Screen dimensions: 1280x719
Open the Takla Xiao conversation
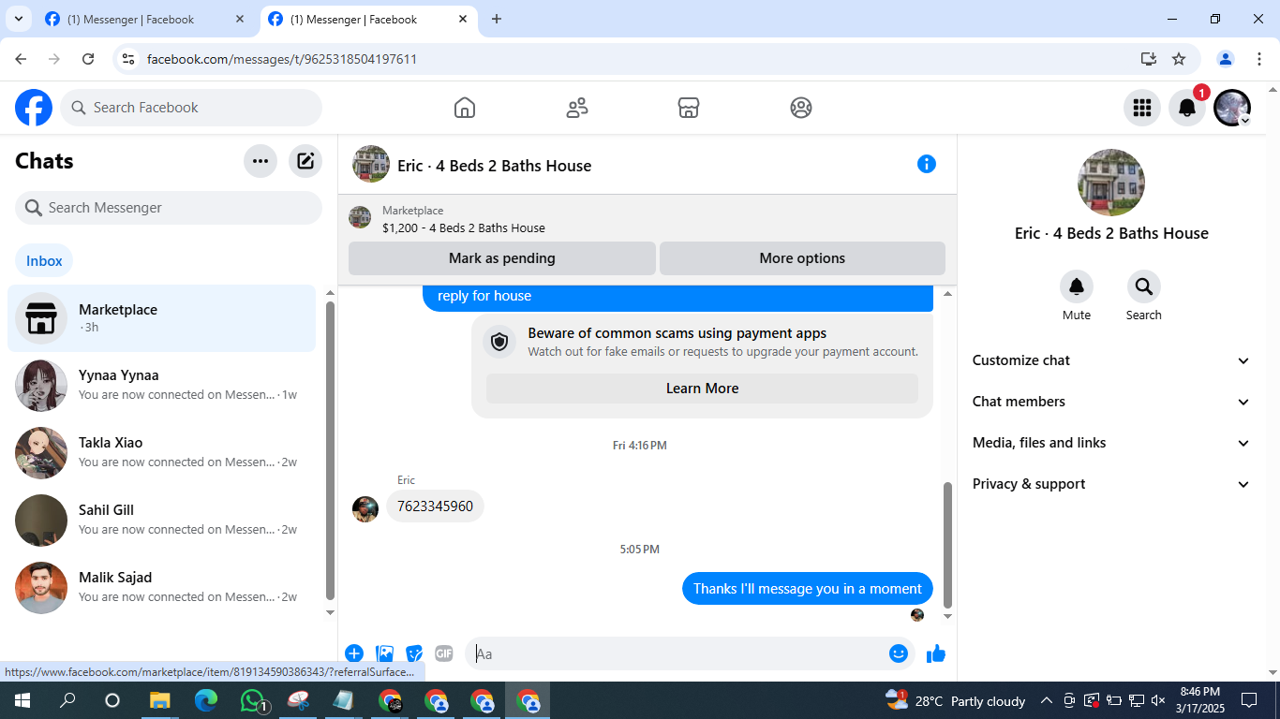161,452
